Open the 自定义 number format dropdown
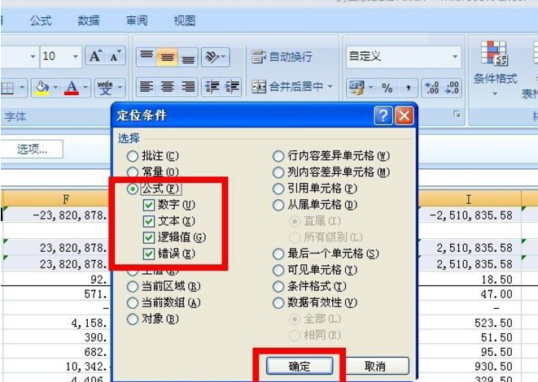 pyautogui.click(x=455, y=56)
